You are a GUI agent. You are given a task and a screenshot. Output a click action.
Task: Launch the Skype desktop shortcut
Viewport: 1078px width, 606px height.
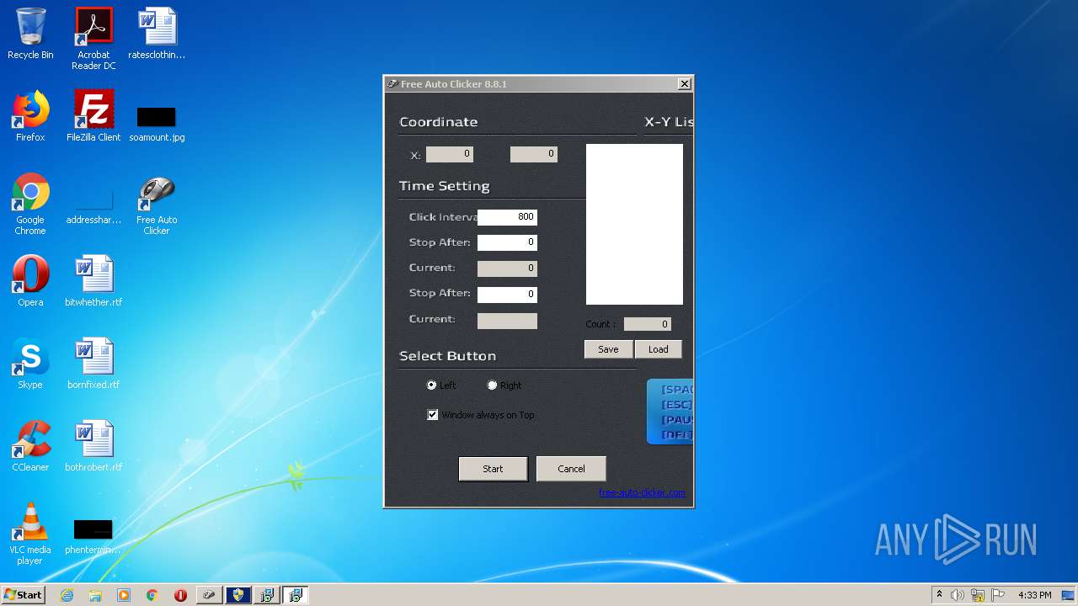click(30, 364)
